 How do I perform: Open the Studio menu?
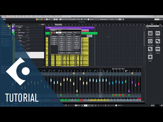click(x=38, y=16)
